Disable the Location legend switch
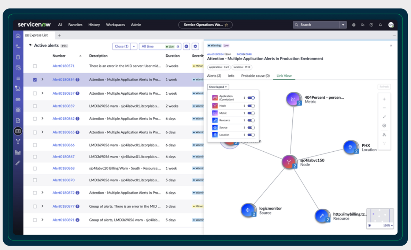 (251, 135)
